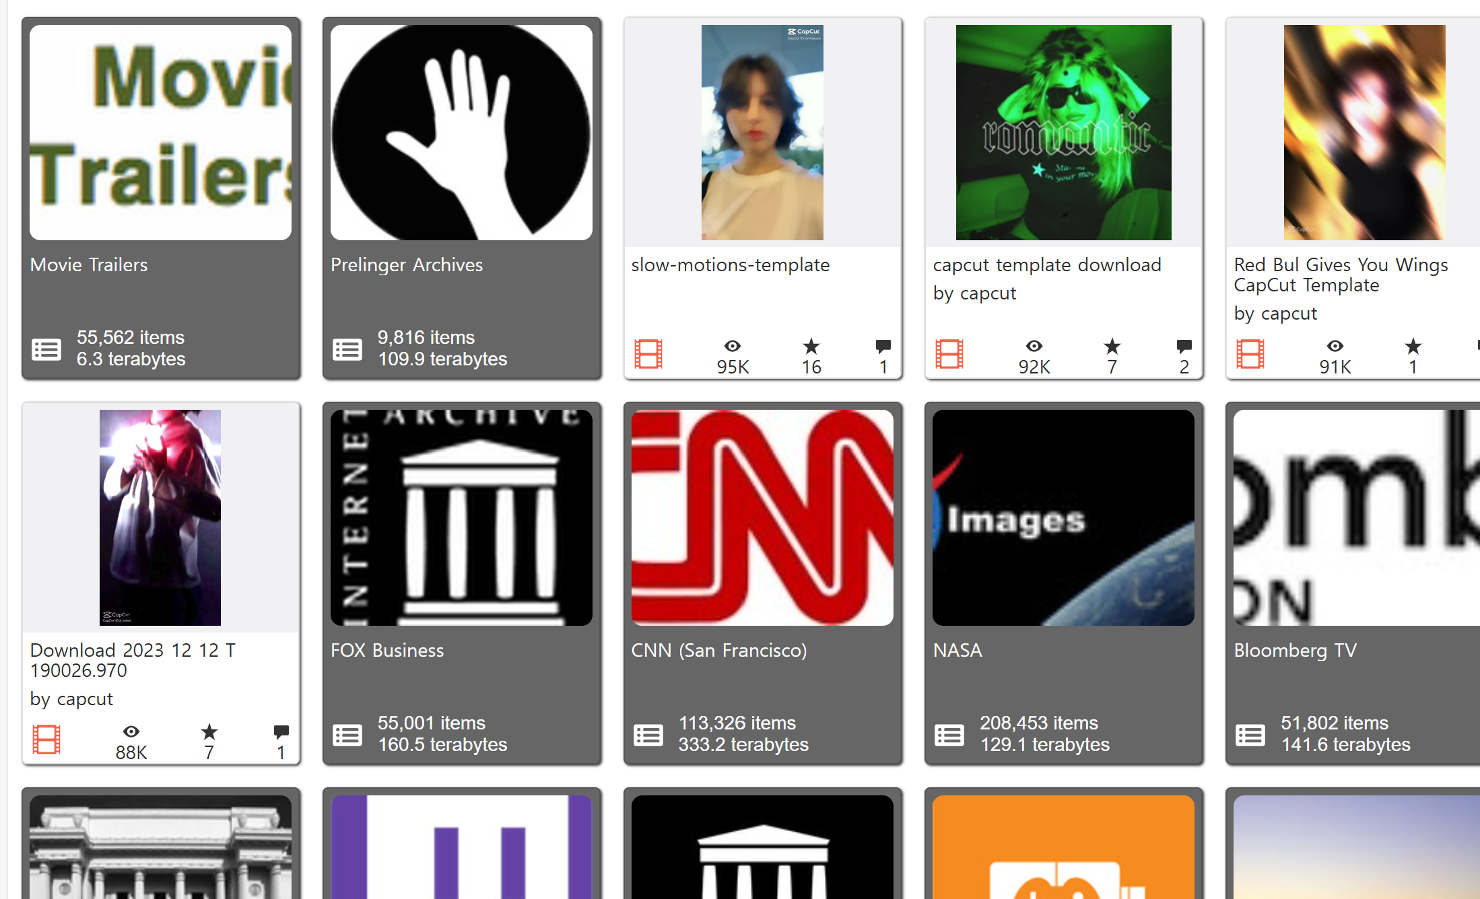1480x899 pixels.
Task: Click by capcut under Red Bul Gives You Wings
Action: (1275, 314)
